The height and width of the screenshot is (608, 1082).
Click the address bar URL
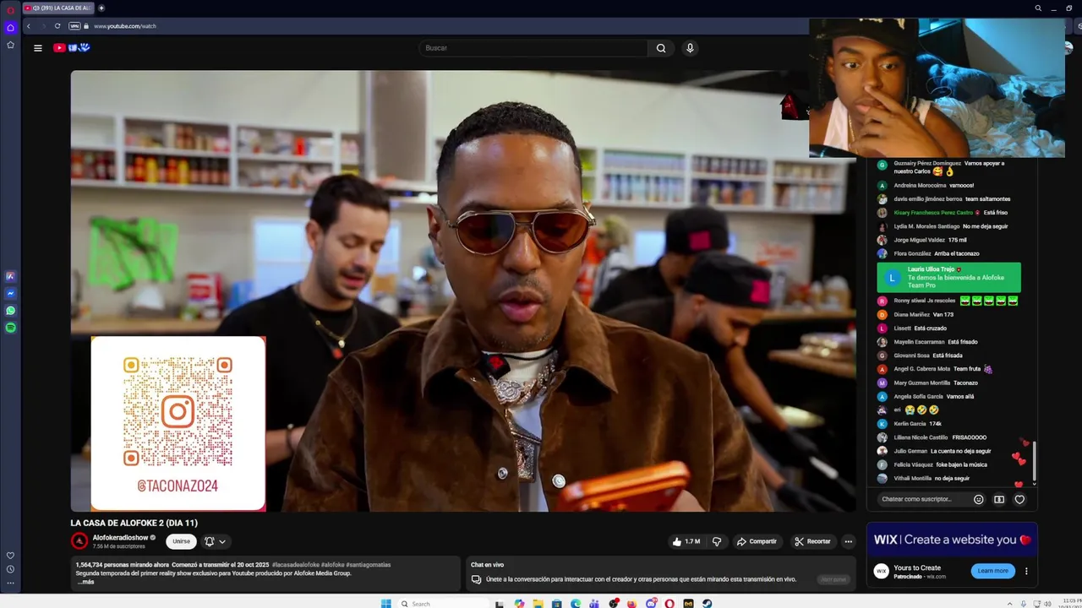pos(125,26)
